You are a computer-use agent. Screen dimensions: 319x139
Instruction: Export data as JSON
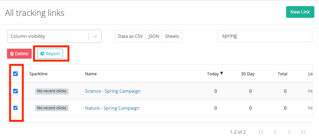(154, 36)
